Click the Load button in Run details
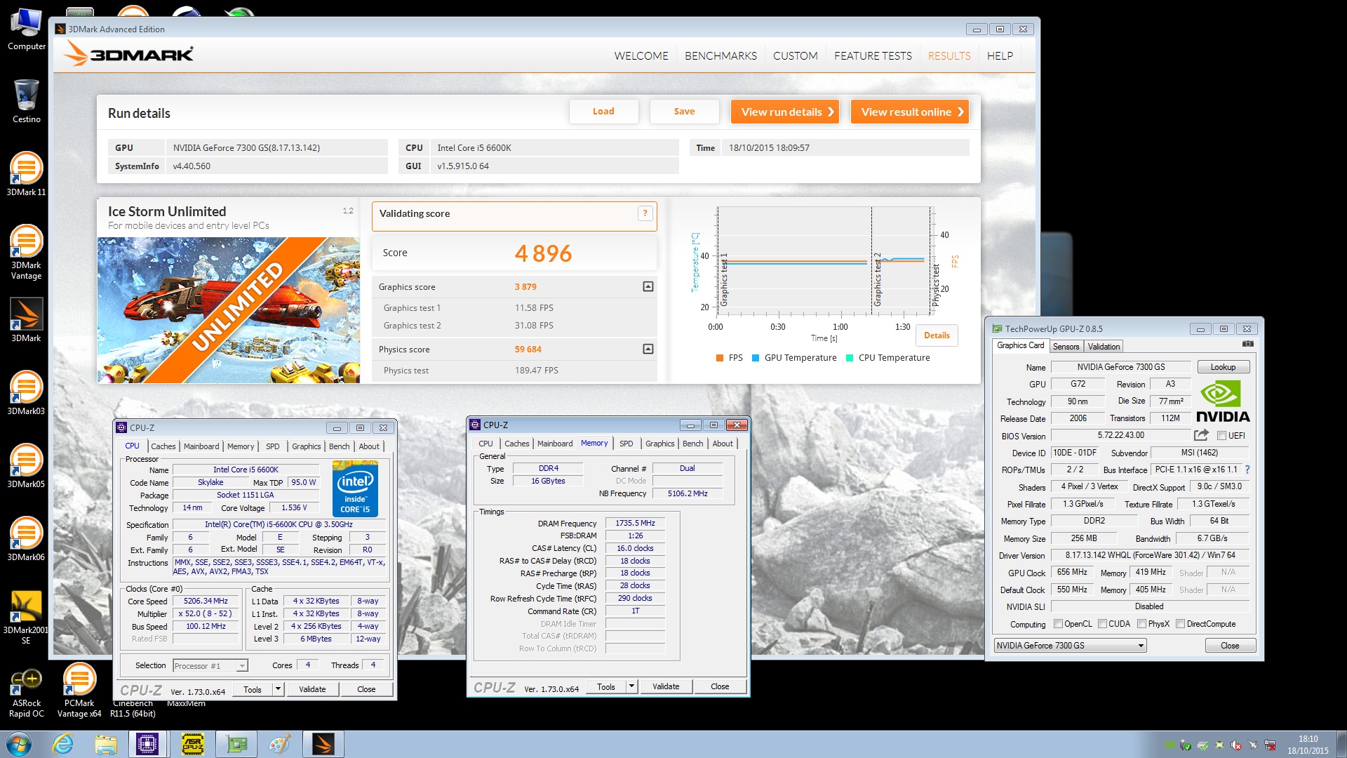 tap(603, 111)
